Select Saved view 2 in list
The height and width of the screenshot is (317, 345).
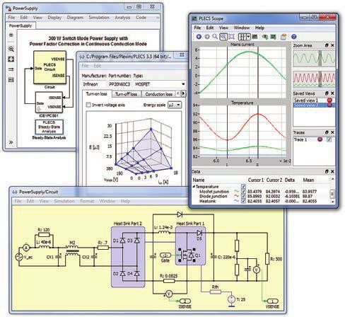tap(305, 105)
